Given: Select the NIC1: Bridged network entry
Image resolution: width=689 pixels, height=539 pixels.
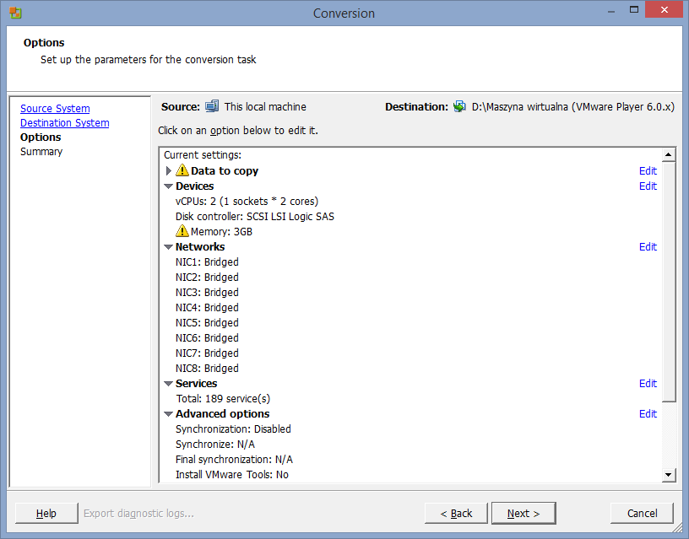Looking at the screenshot, I should click(x=207, y=262).
